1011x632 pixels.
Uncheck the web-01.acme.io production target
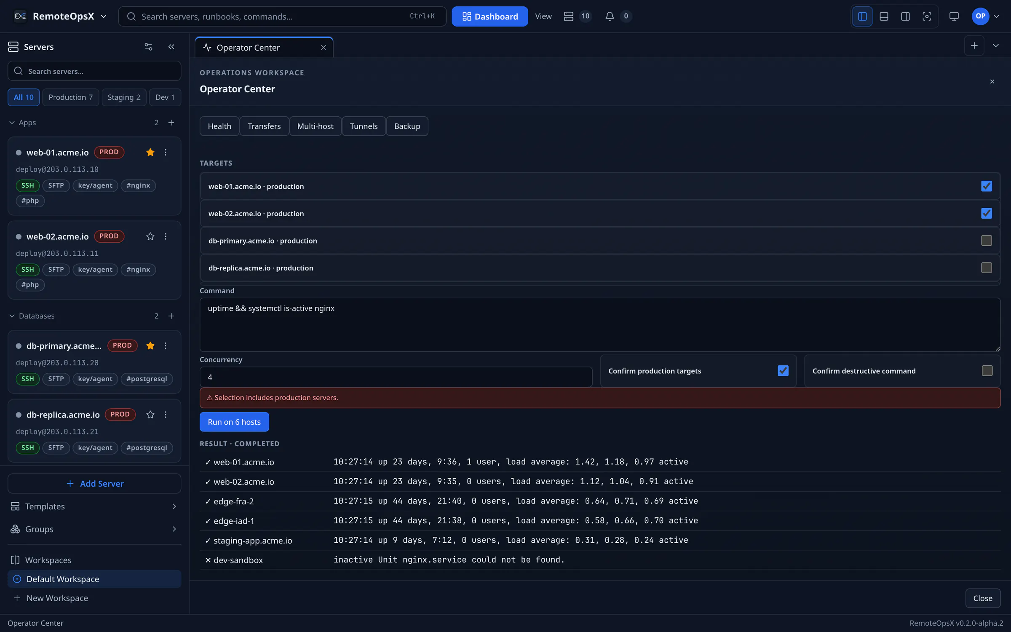(987, 186)
